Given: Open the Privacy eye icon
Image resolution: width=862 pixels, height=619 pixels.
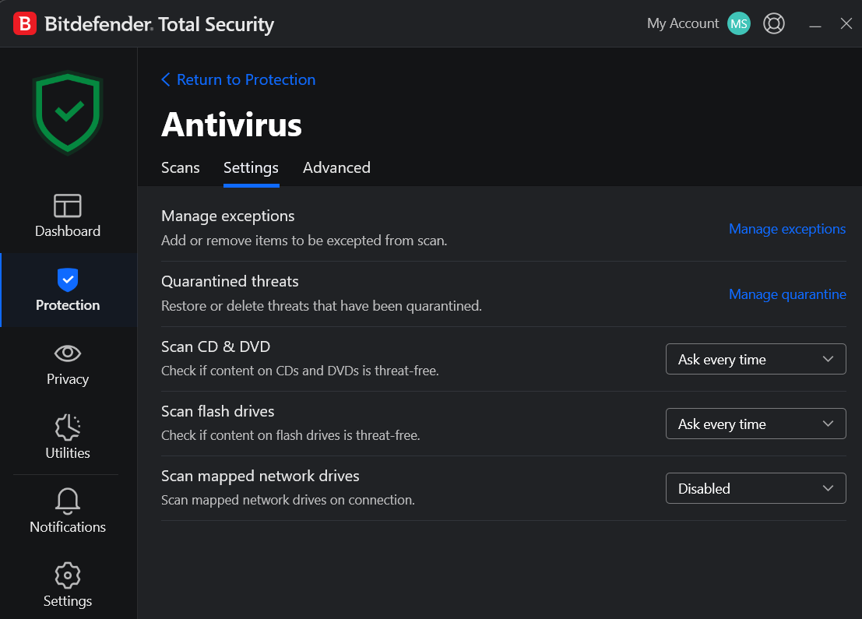Looking at the screenshot, I should coord(68,353).
